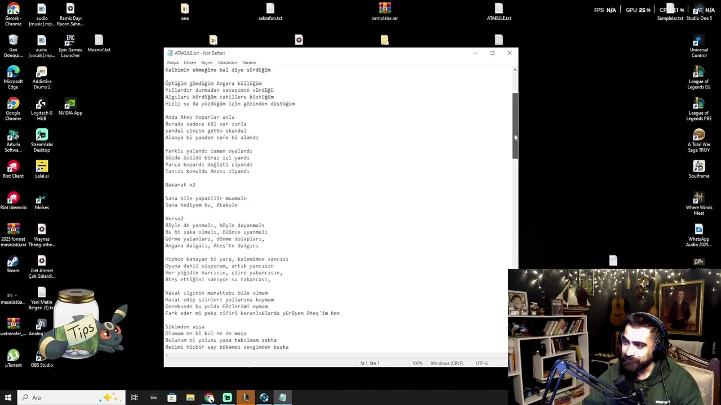Open the Streamlabs Desktop shortcut

point(41,141)
